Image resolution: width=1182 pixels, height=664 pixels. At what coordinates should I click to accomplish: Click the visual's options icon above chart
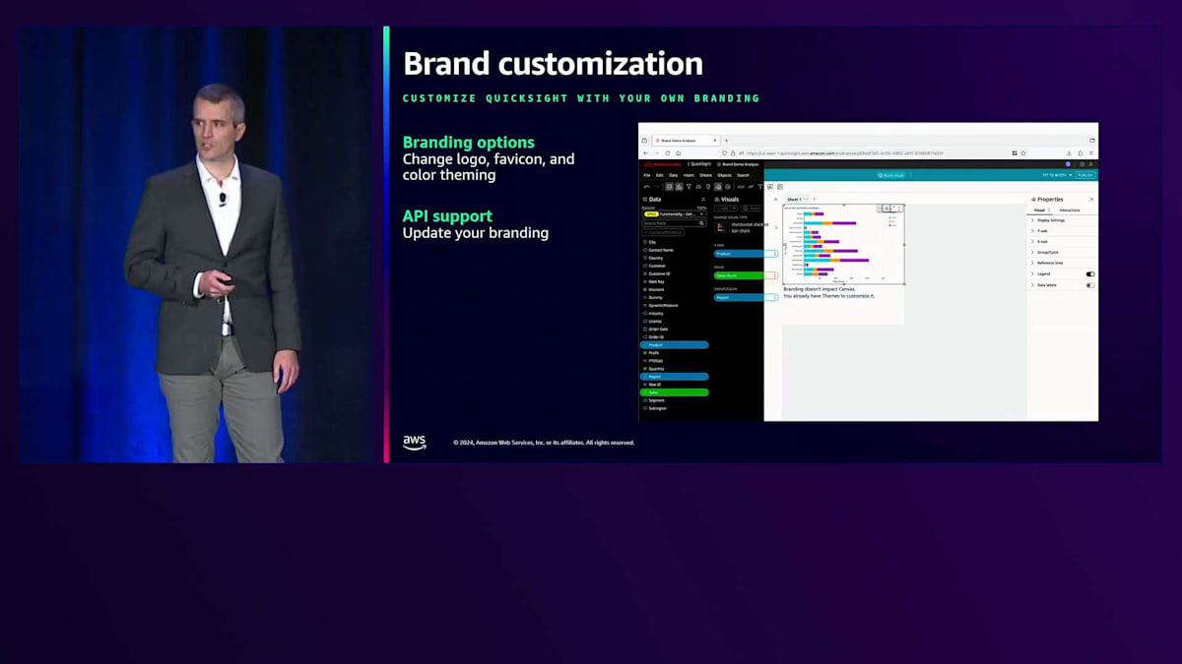click(900, 208)
